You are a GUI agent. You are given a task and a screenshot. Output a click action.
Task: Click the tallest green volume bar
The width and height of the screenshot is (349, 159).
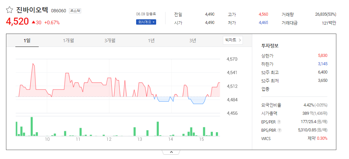click(32, 126)
